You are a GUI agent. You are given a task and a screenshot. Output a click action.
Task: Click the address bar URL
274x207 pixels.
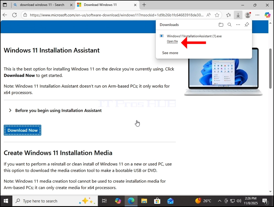pyautogui.click(x=117, y=15)
